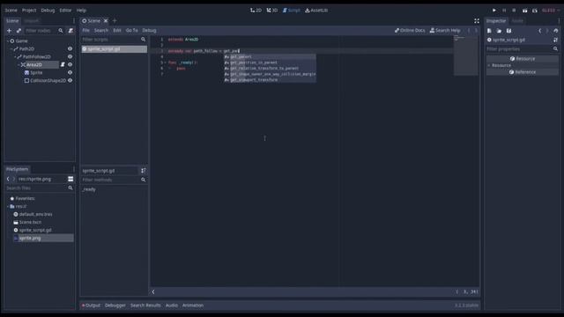564x317 pixels.
Task: Open the script attached to Area2D
Action: (63, 64)
